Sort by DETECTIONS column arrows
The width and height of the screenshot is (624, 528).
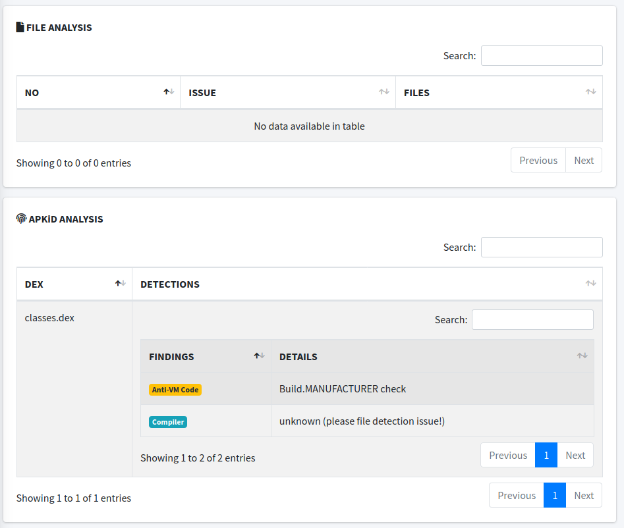click(x=590, y=284)
